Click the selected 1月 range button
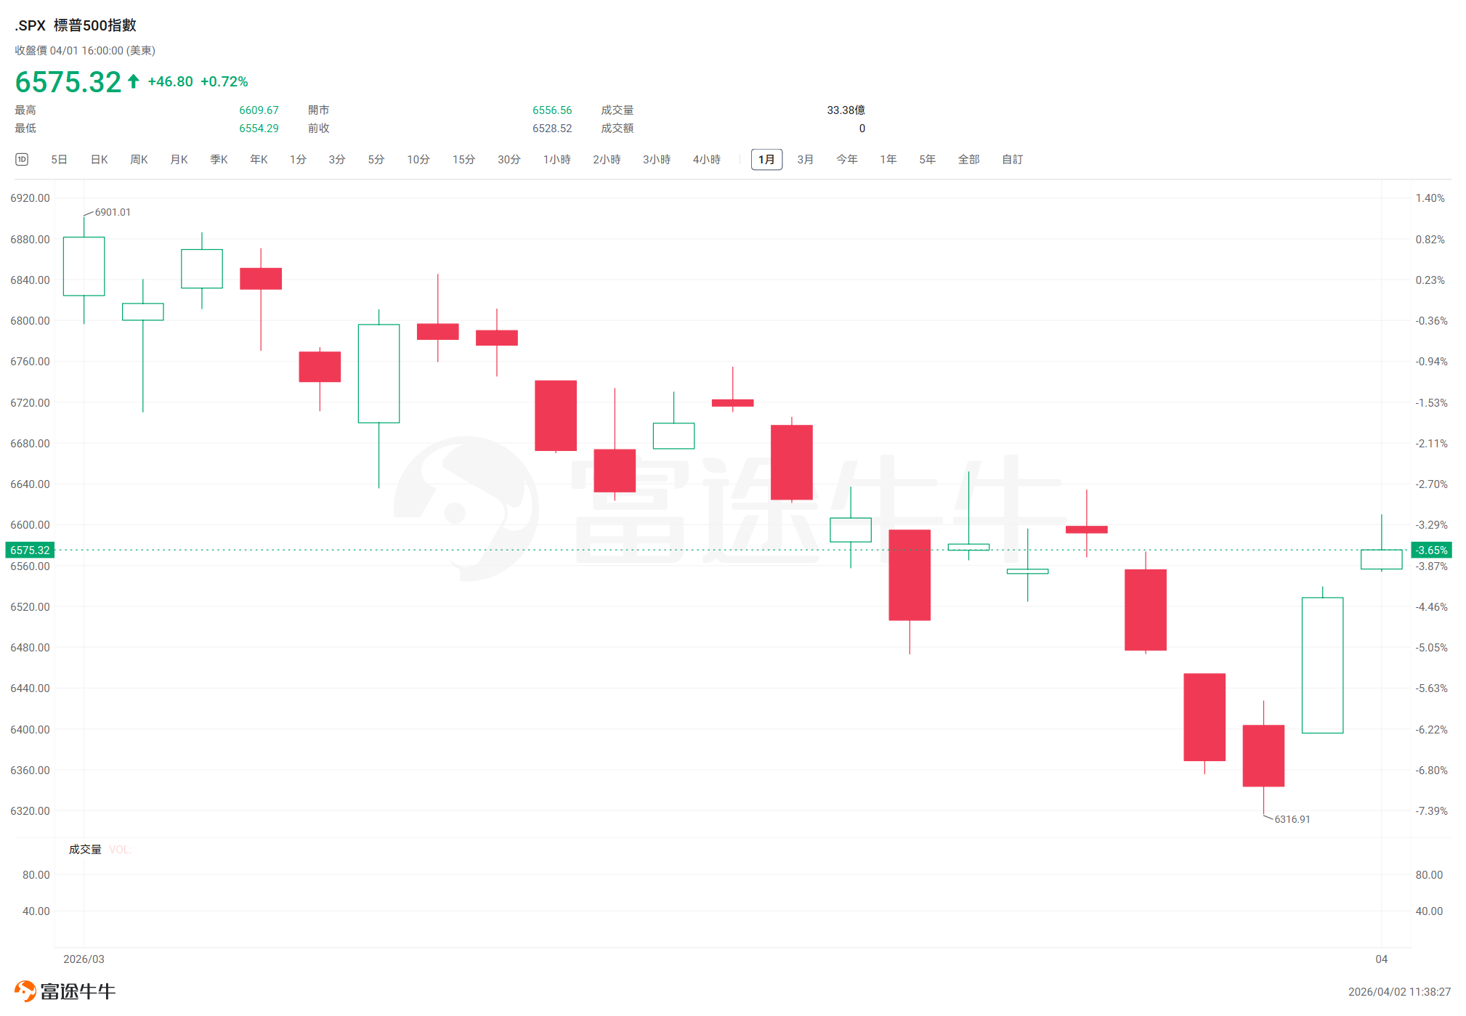Image resolution: width=1466 pixels, height=1016 pixels. pos(766,159)
